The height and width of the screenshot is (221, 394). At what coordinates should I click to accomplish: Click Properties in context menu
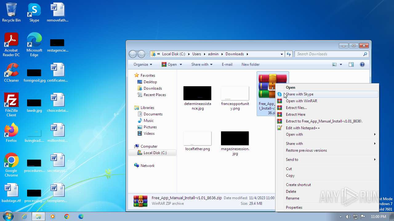tap(327, 207)
